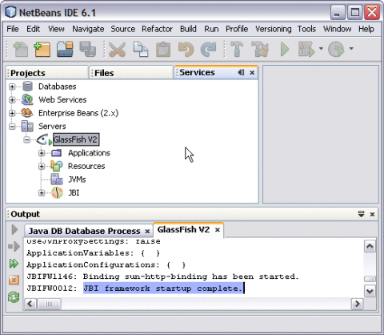Click the Undo arrow icon
Screen dimensions: 384x335
pos(186,49)
